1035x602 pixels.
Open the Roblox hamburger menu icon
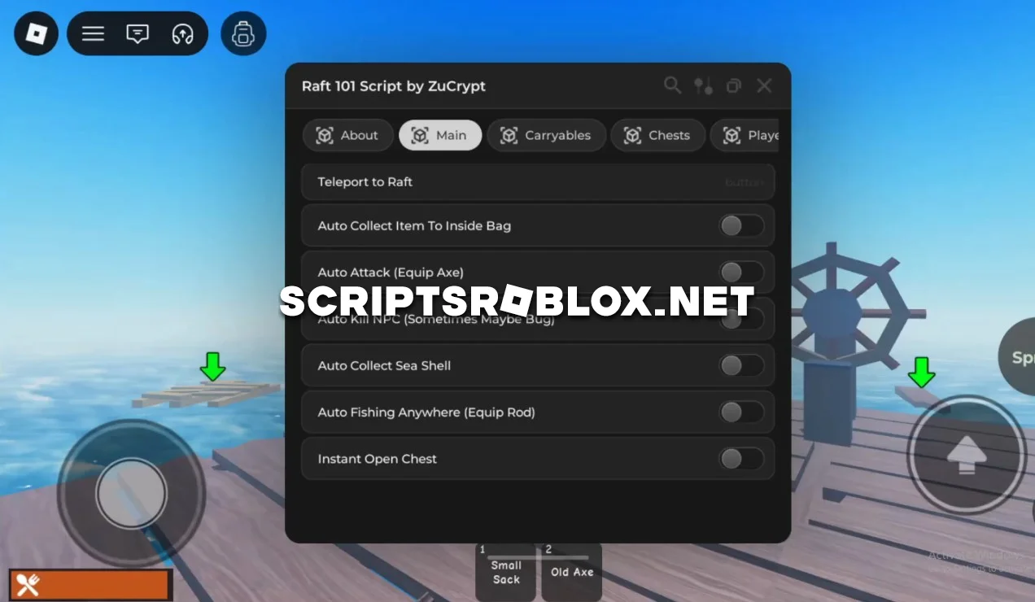pos(92,33)
